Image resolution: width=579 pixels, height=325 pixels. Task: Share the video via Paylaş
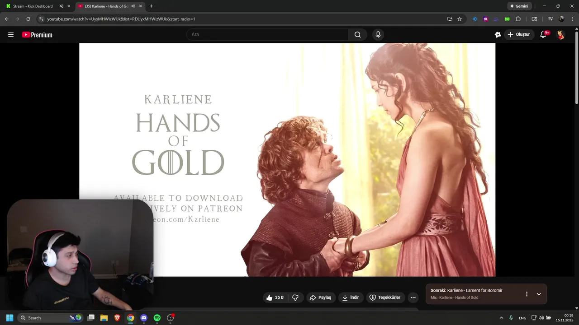pos(321,297)
